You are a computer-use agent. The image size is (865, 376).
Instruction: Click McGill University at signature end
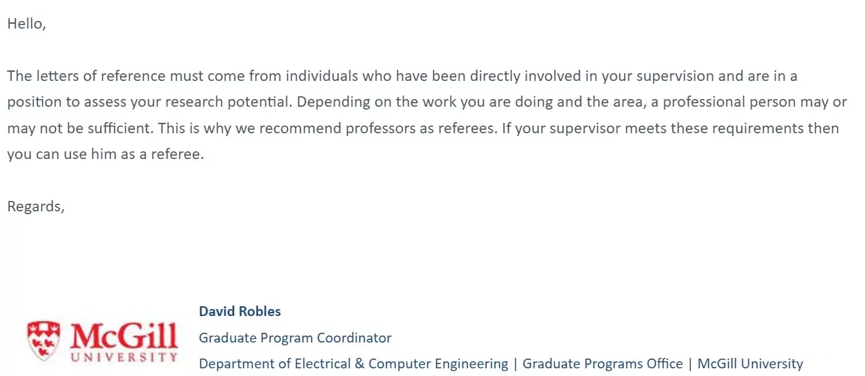[750, 363]
